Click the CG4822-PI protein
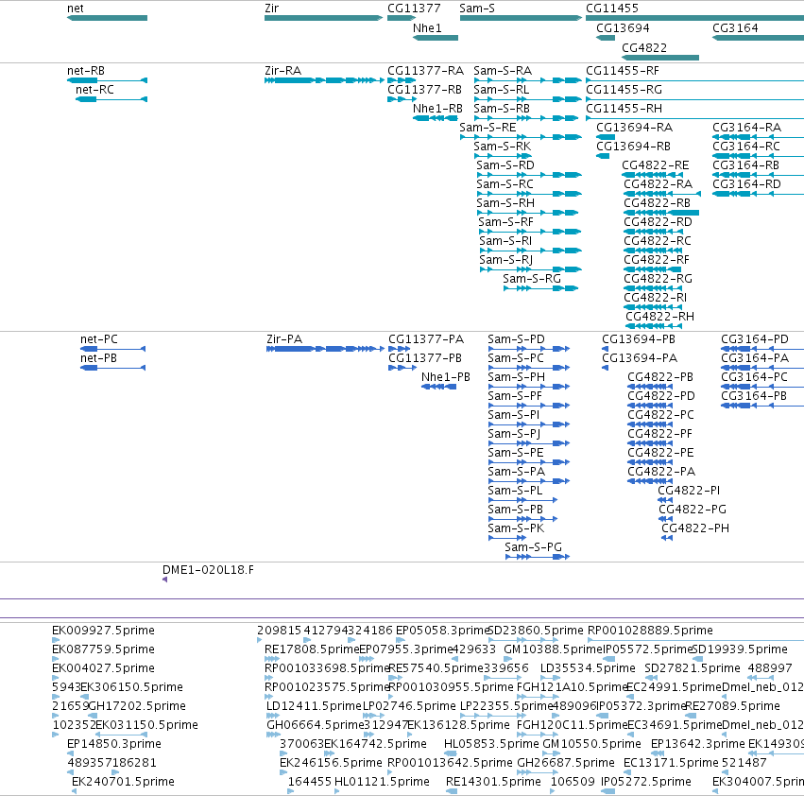This screenshot has height=796, width=804. [x=665, y=500]
